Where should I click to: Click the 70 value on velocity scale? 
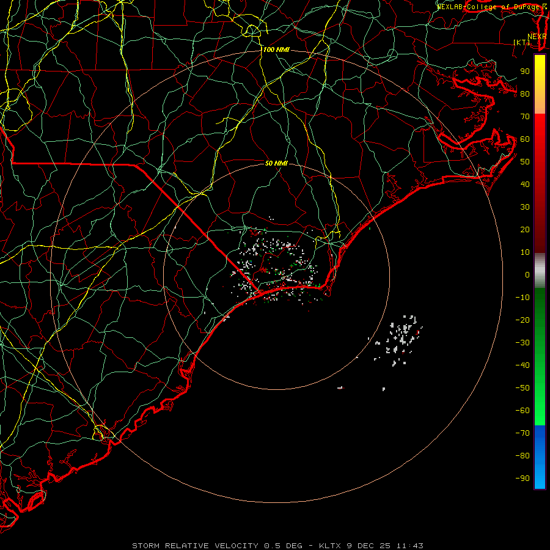(525, 117)
